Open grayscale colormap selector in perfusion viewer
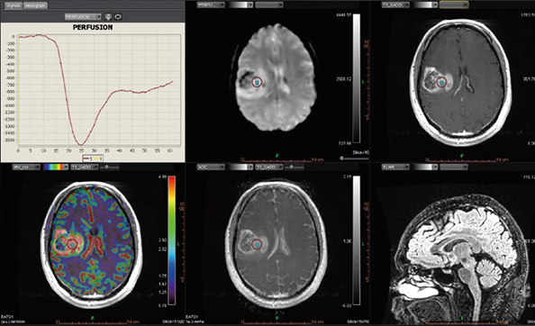This screenshot has width=535, height=326. point(240,5)
